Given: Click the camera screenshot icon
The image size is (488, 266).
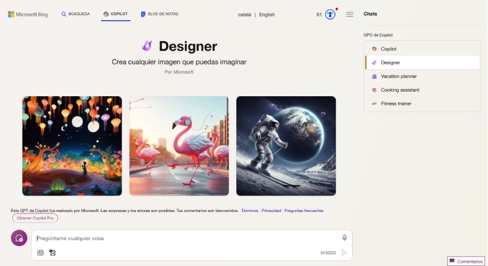Looking at the screenshot, I should click(40, 252).
